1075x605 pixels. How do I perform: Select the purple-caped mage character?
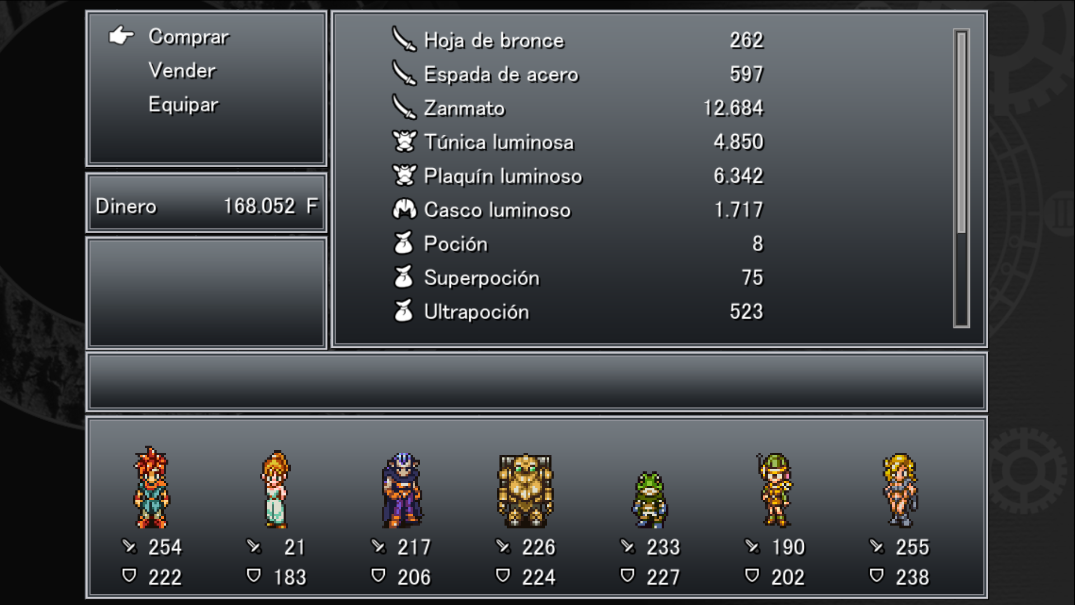point(402,490)
